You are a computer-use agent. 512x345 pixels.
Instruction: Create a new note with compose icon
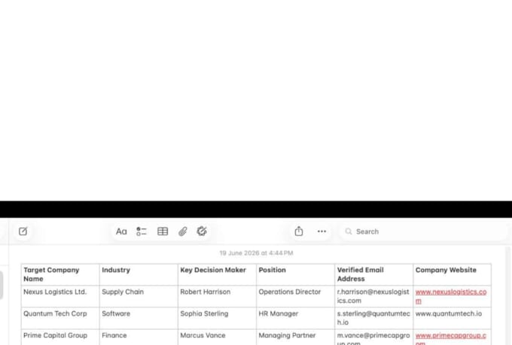[23, 232]
